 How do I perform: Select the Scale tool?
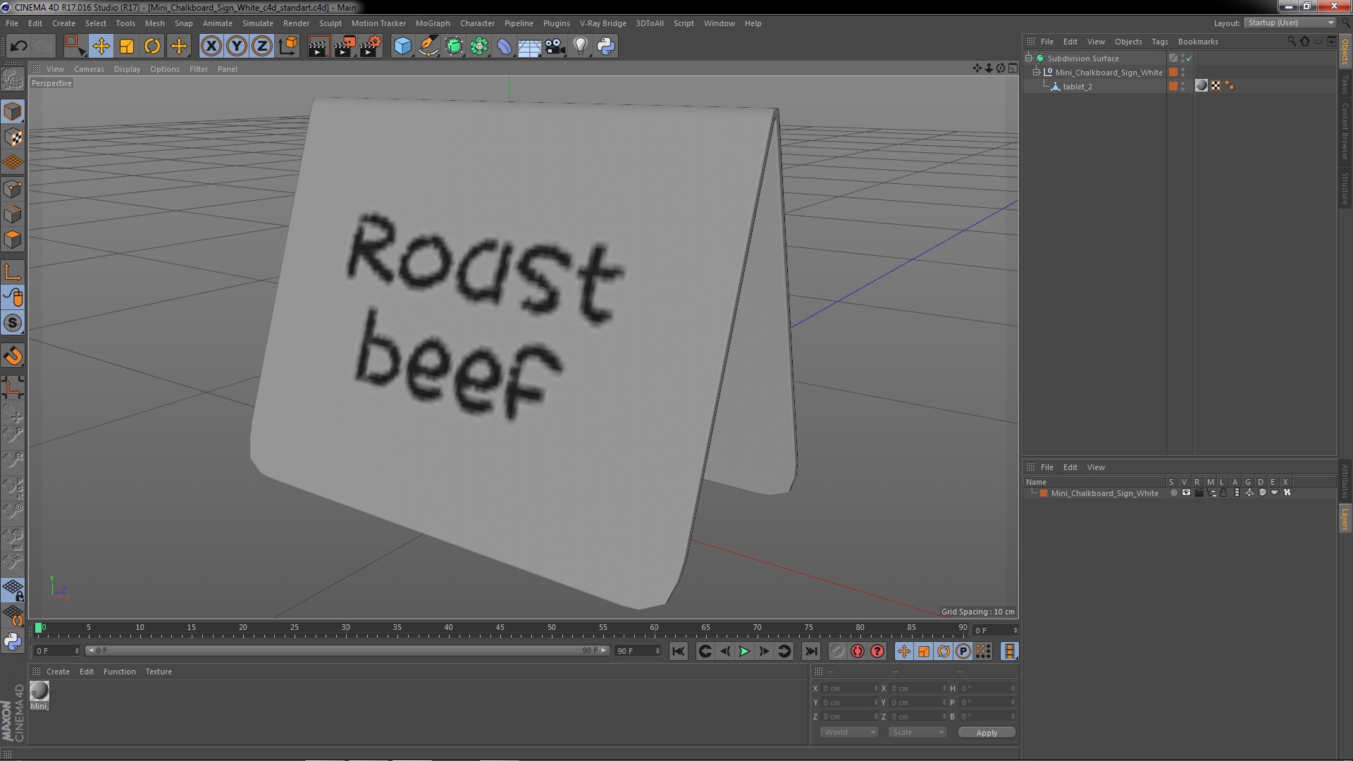pos(127,47)
